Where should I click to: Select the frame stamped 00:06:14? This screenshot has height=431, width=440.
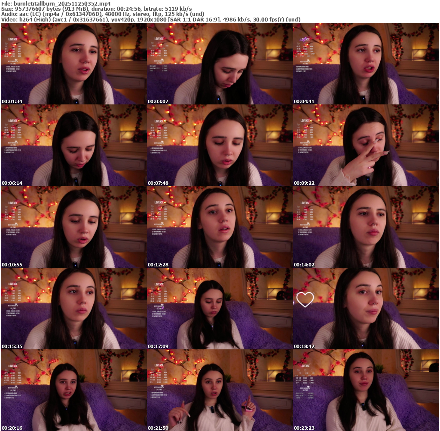pos(73,145)
